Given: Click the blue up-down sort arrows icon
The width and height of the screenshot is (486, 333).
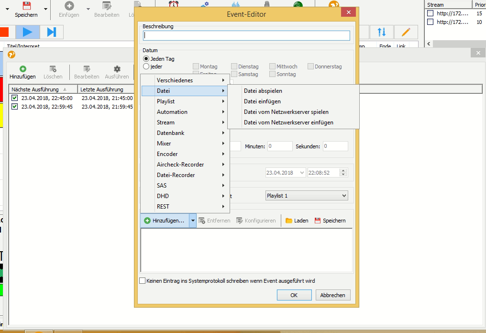Looking at the screenshot, I should pyautogui.click(x=382, y=32).
